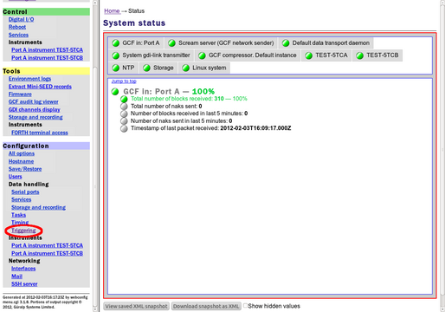Viewport: 445px width, 312px height.
Task: Click green indicator beside TEST-5TCB tab
Action: click(359, 55)
